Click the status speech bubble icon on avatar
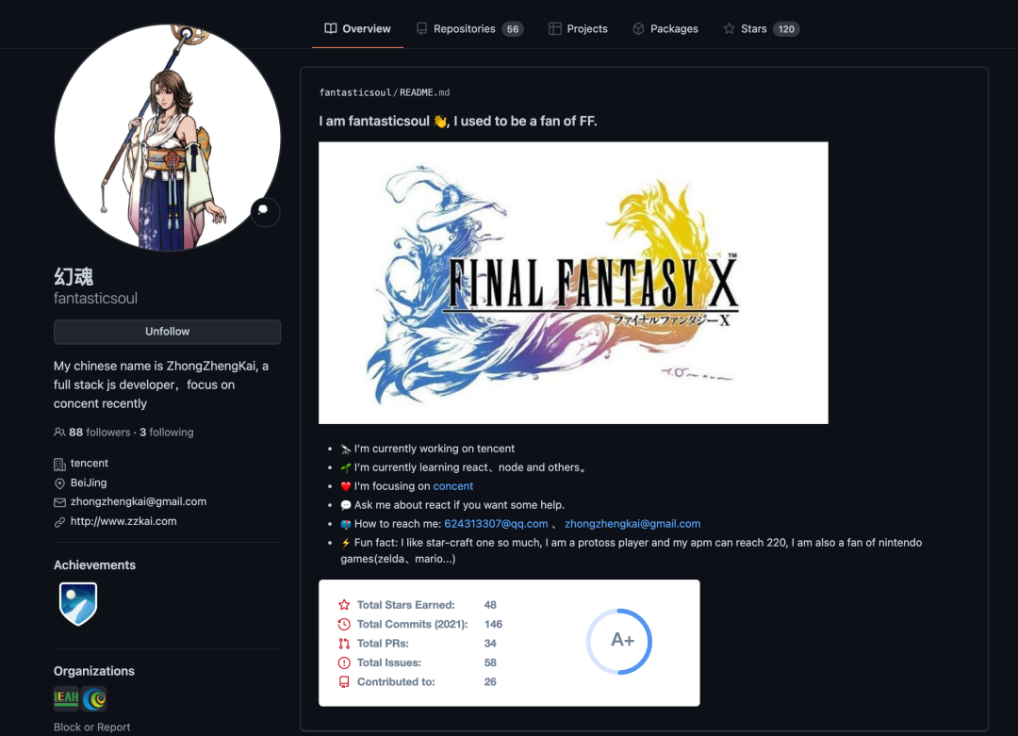The image size is (1018, 736). click(x=265, y=211)
